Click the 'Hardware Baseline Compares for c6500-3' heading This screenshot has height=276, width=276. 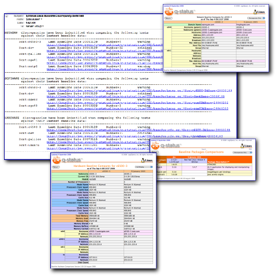tap(100, 166)
